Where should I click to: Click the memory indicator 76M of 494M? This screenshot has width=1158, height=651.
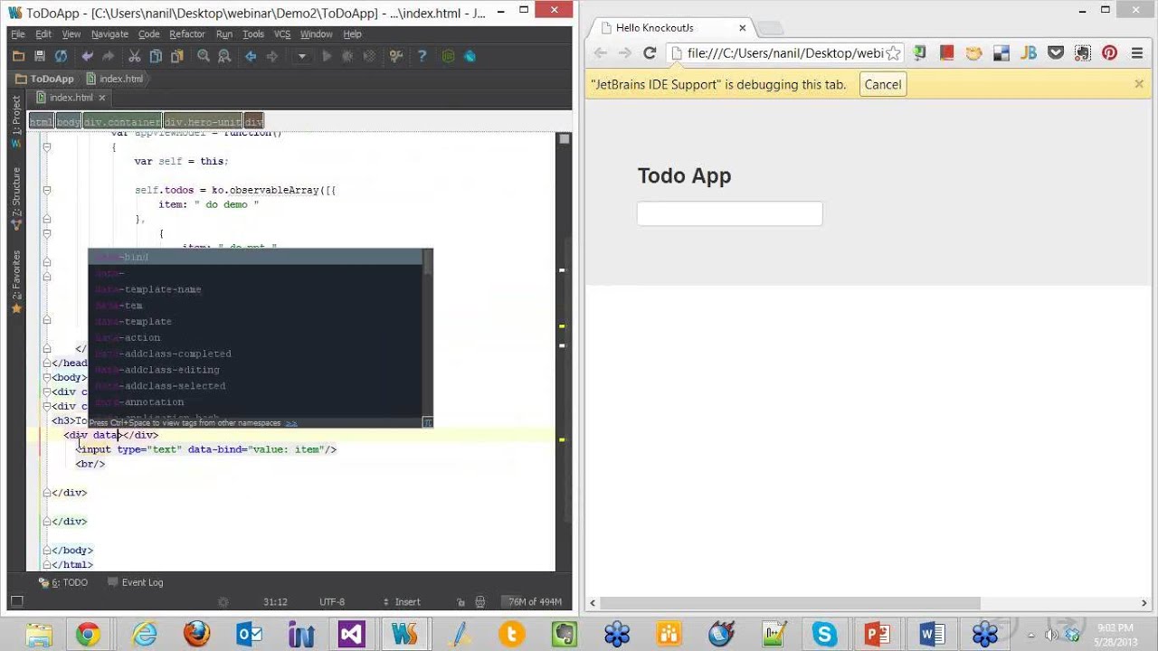[x=534, y=602]
